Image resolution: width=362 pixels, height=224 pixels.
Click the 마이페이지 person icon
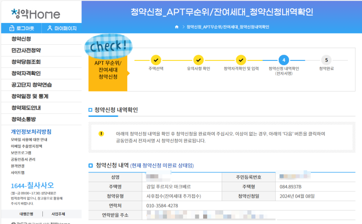[x=50, y=28]
